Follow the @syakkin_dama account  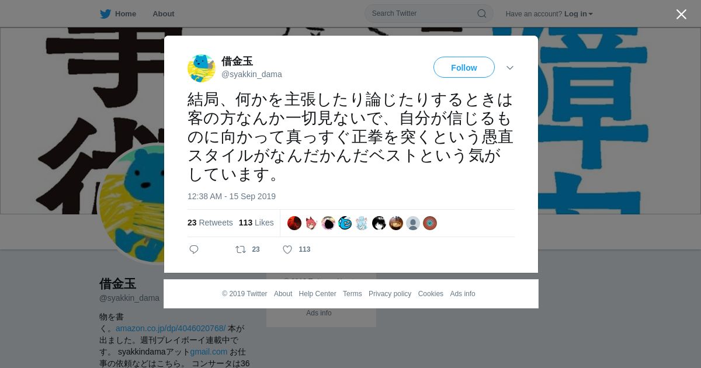464,68
